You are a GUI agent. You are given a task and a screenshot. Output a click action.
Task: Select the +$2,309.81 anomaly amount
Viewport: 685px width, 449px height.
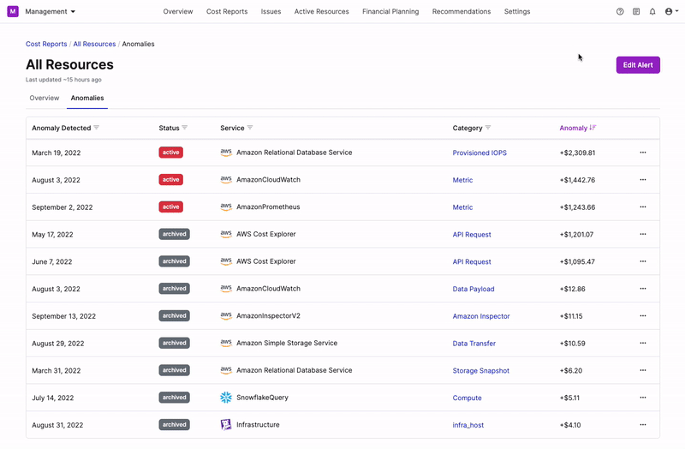(577, 153)
